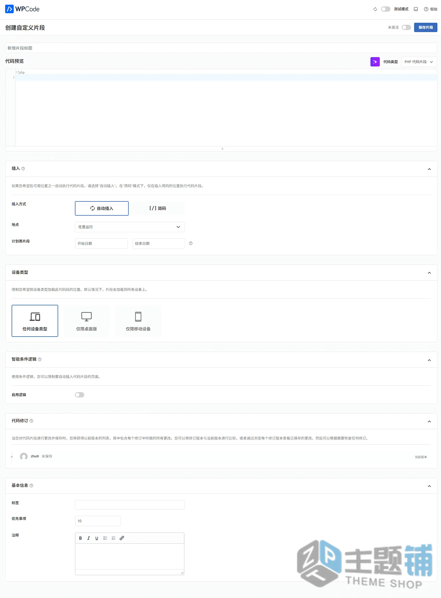Collapse the 代码修订 panel
The width and height of the screenshot is (441, 598).
pyautogui.click(x=429, y=421)
